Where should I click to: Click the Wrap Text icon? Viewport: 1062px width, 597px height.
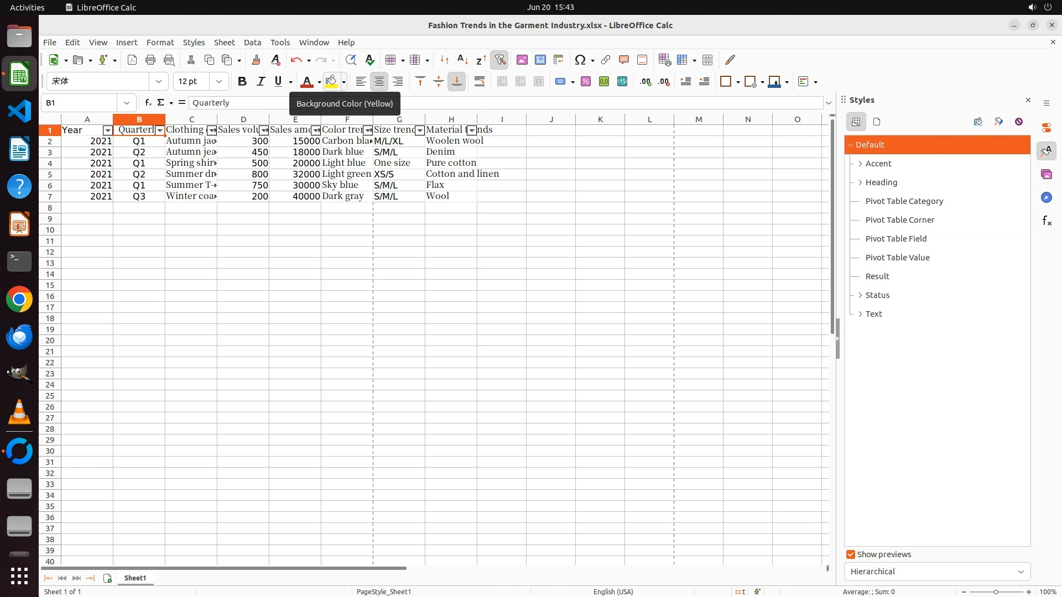(480, 82)
